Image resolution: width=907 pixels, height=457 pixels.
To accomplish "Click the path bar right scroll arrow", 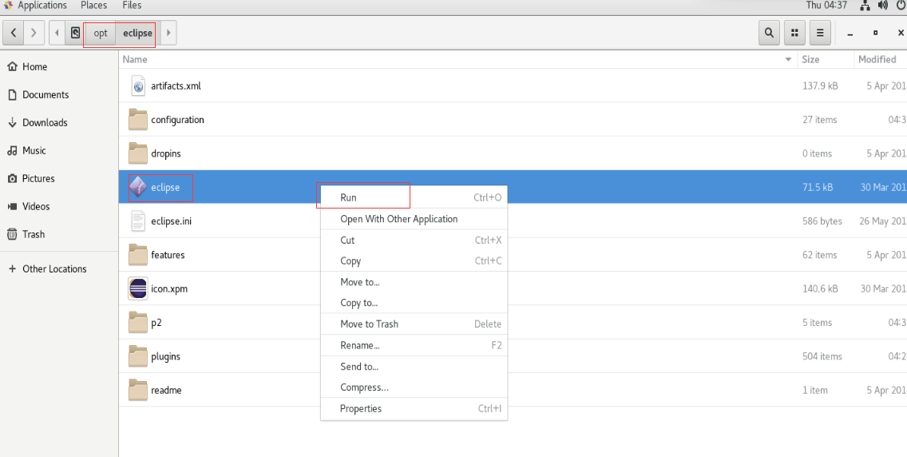I will pyautogui.click(x=168, y=33).
